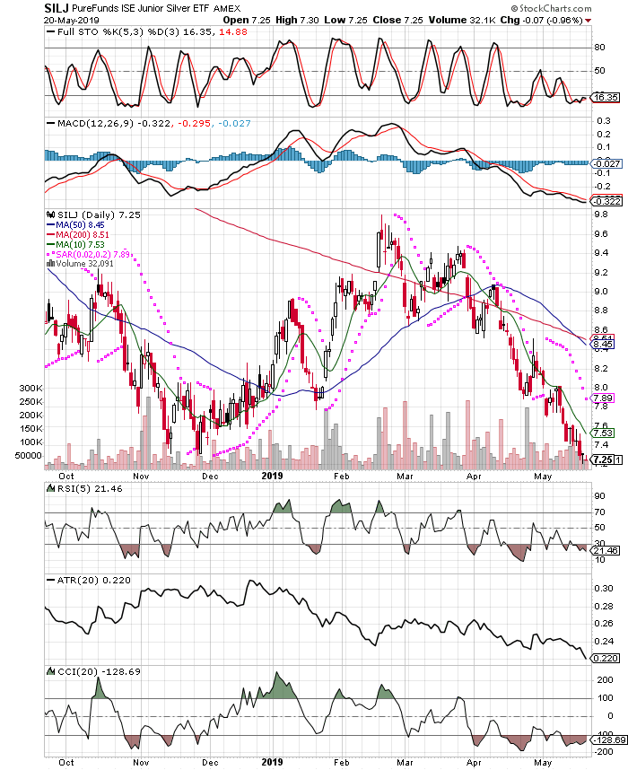628x770 pixels.
Task: Click the CCI(20) -128.69 legend label
Action: 100,671
